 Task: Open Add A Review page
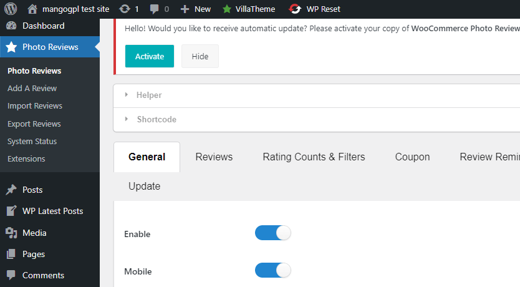pyautogui.click(x=32, y=88)
